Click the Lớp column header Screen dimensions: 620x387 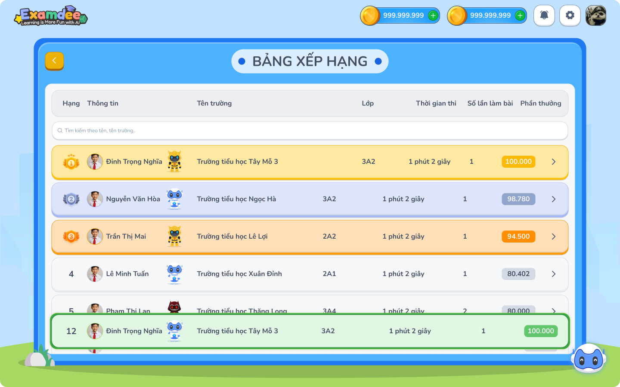(x=368, y=104)
